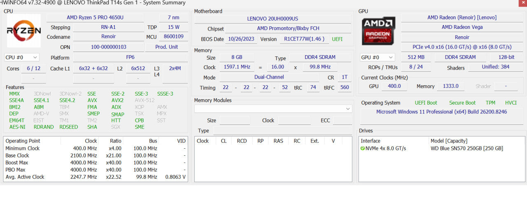Click the memory module Size field
The height and width of the screenshot is (201, 527).
tap(235, 120)
